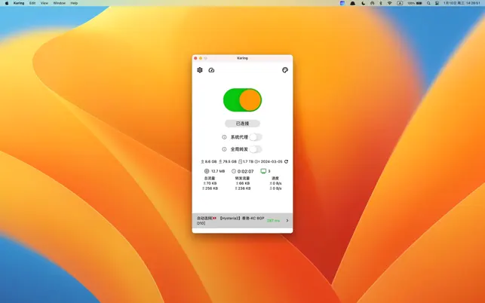Open the Apple menu
The width and height of the screenshot is (485, 303).
[7, 3]
